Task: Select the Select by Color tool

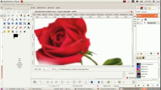Action: click(x=21, y=15)
